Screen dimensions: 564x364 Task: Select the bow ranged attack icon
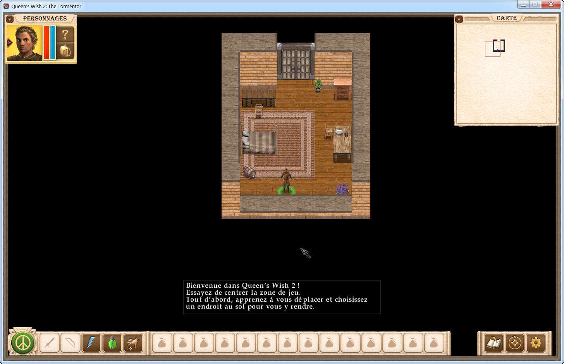click(70, 343)
